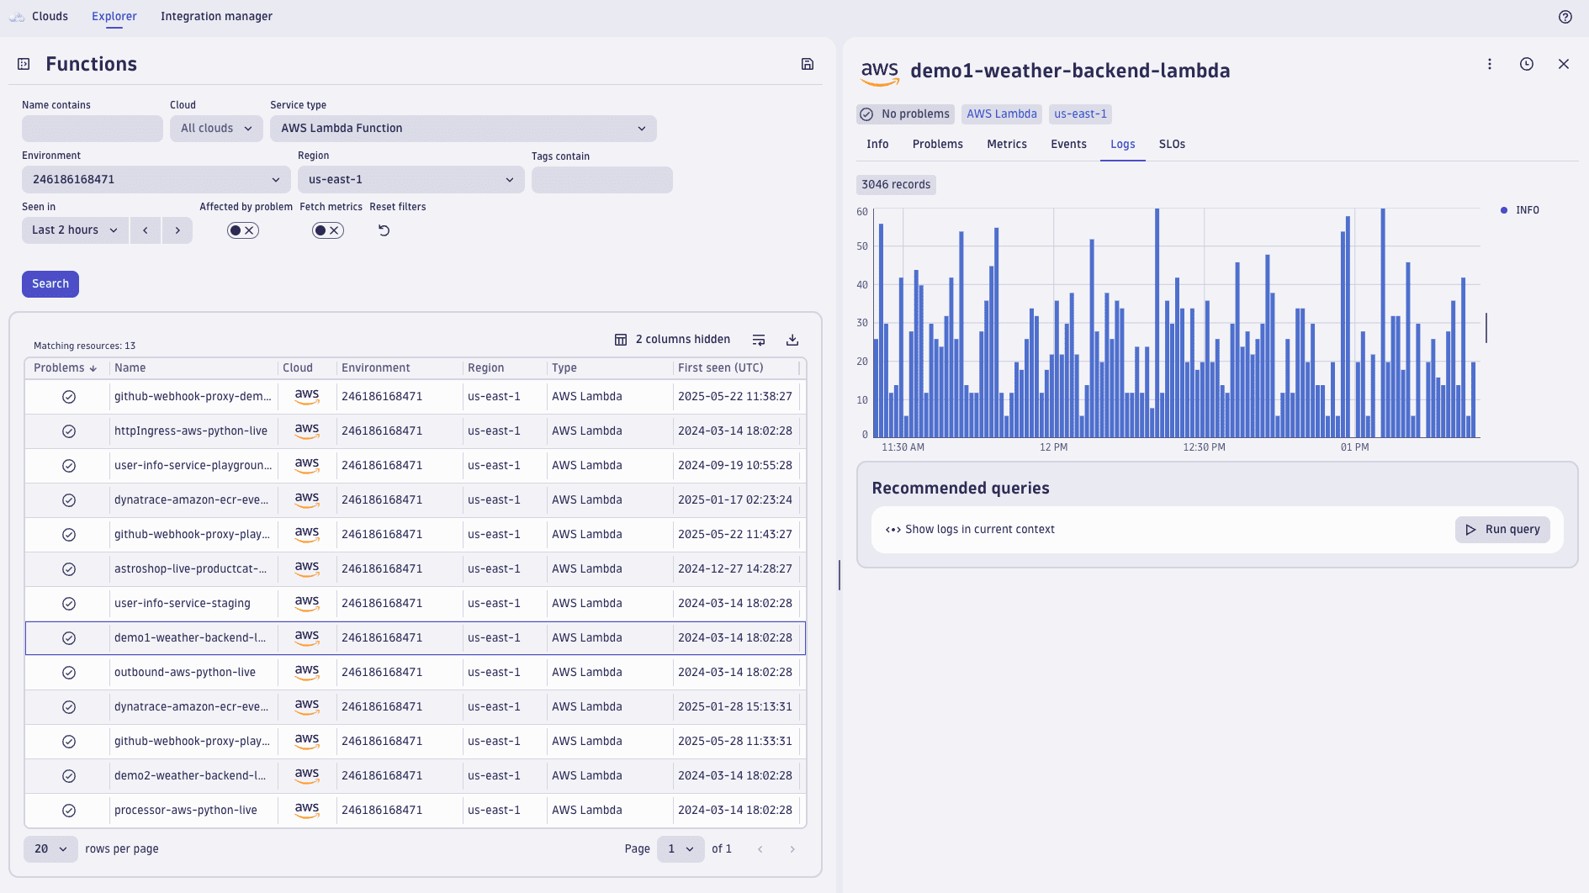The width and height of the screenshot is (1589, 893).
Task: Click the Run query button
Action: click(1502, 530)
